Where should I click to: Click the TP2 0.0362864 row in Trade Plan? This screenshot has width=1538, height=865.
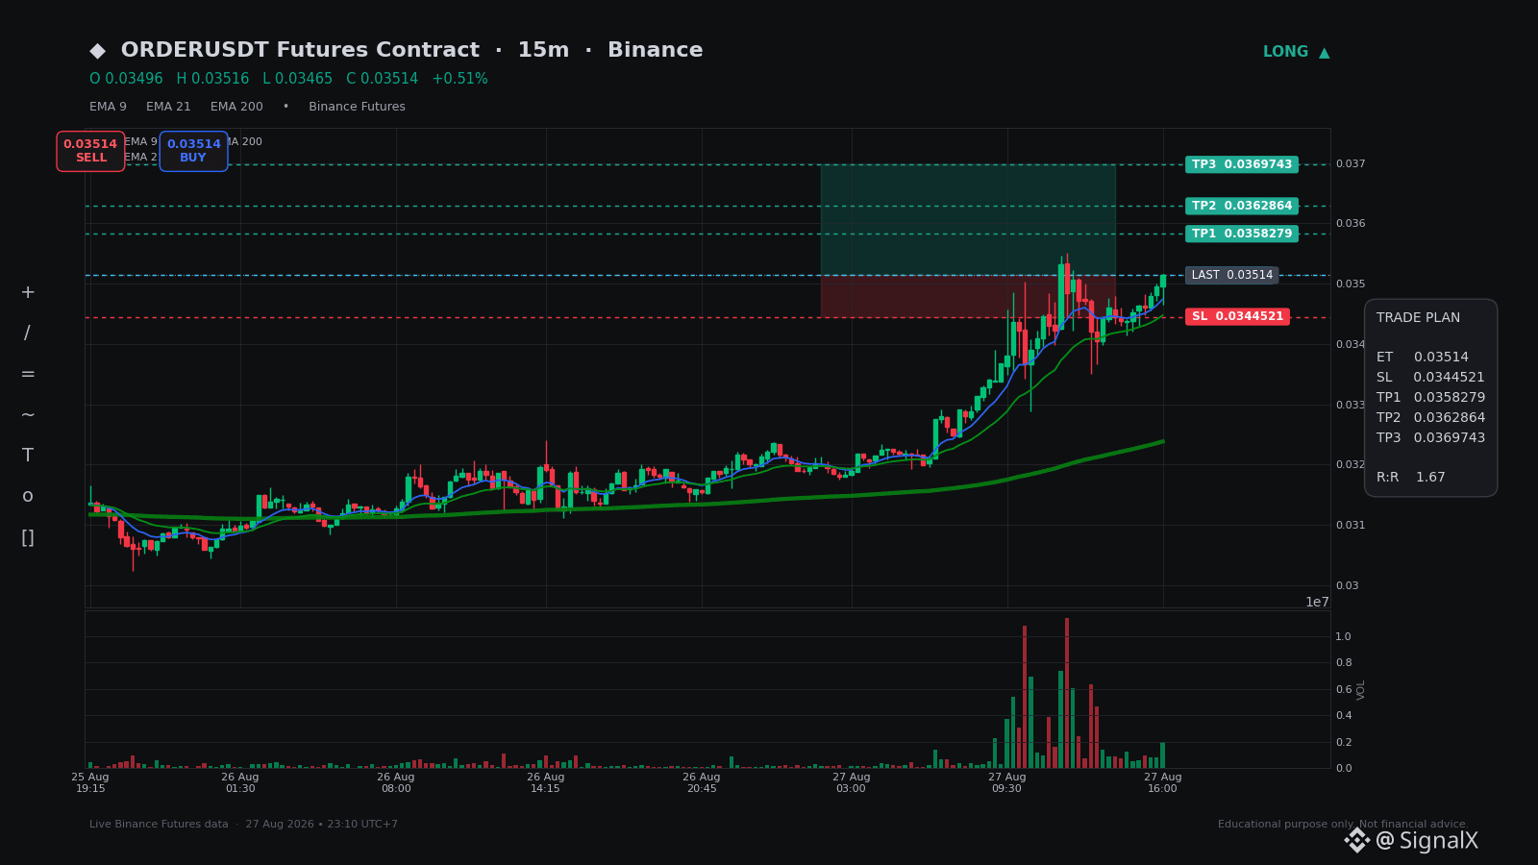1430,417
